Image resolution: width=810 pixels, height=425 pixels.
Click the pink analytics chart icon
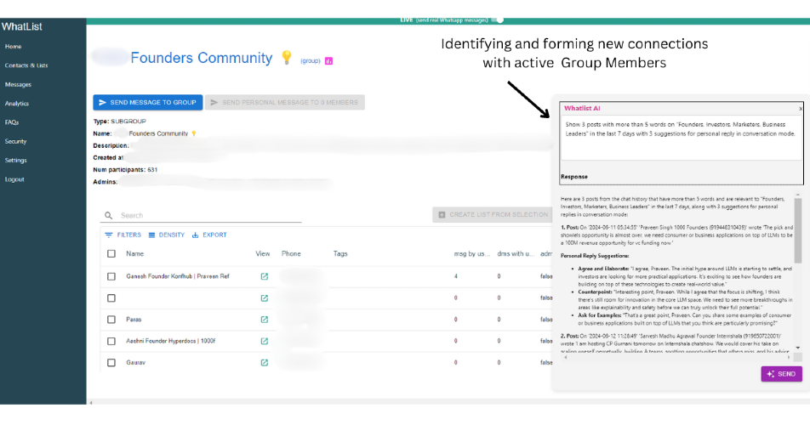328,61
